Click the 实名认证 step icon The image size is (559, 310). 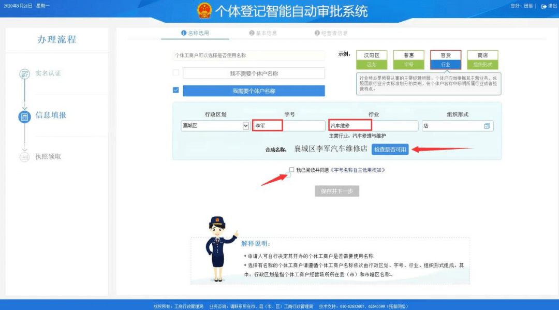(x=24, y=74)
